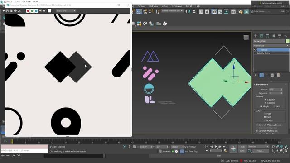Open the Motion tab in command panel

[x=274, y=36]
